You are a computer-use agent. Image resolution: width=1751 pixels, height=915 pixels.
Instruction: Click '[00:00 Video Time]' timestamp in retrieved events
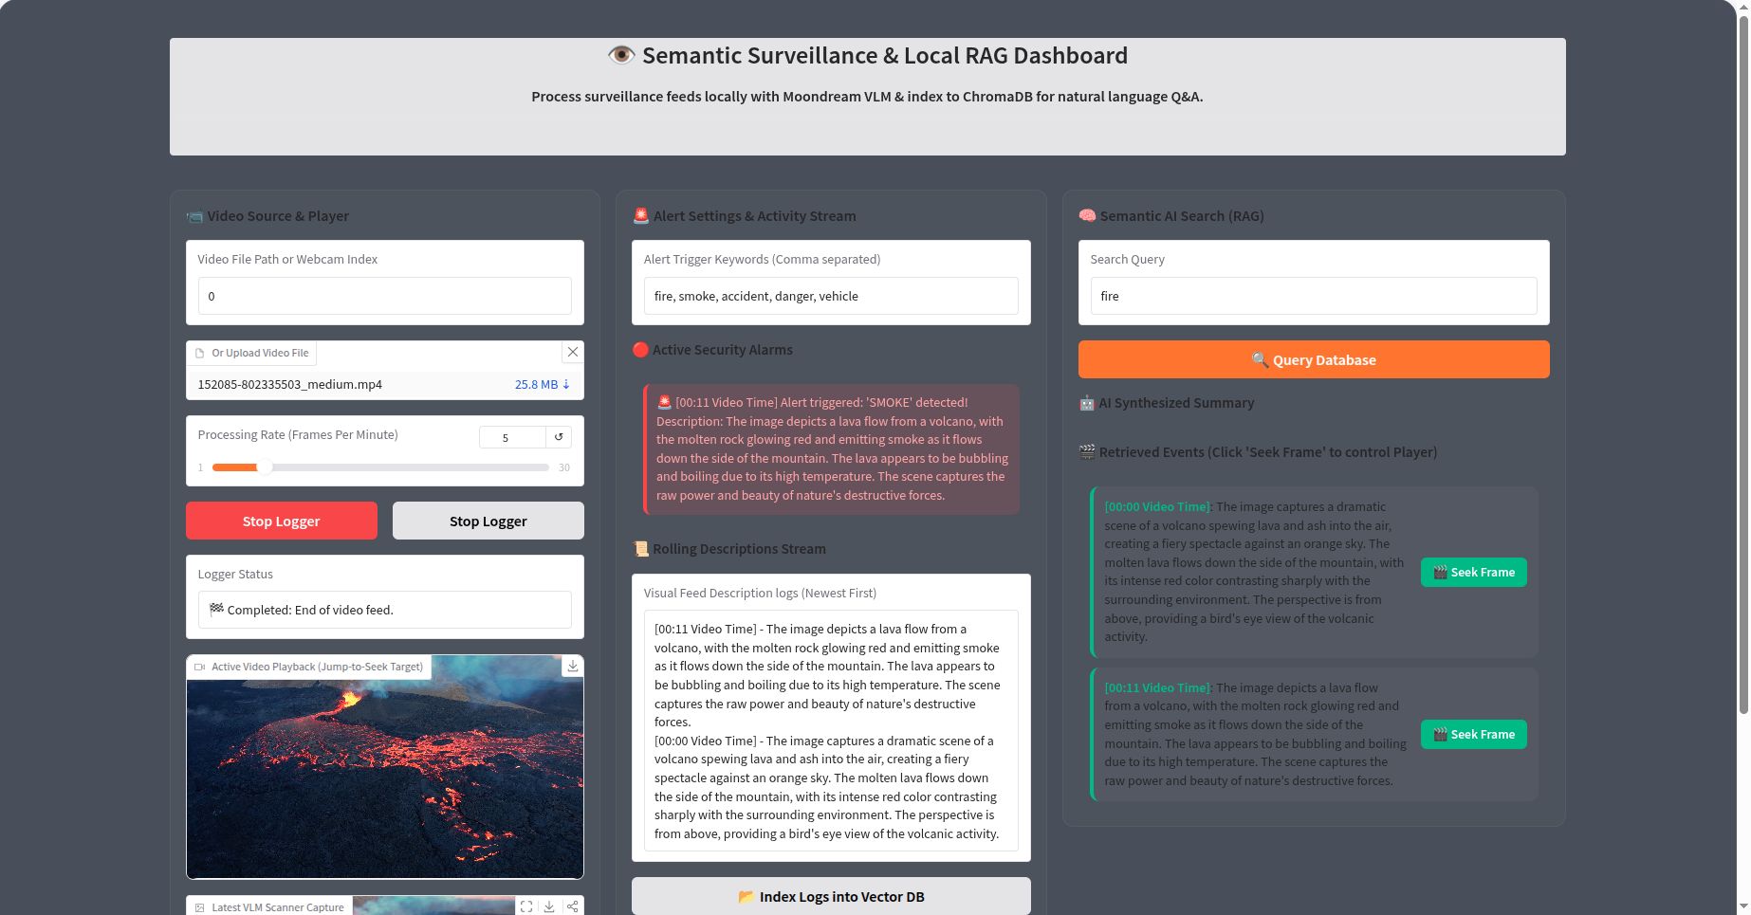1158,506
